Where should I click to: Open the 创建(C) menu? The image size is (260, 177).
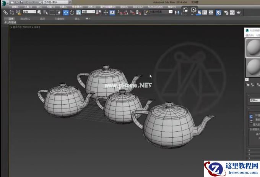pyautogui.click(x=63, y=7)
